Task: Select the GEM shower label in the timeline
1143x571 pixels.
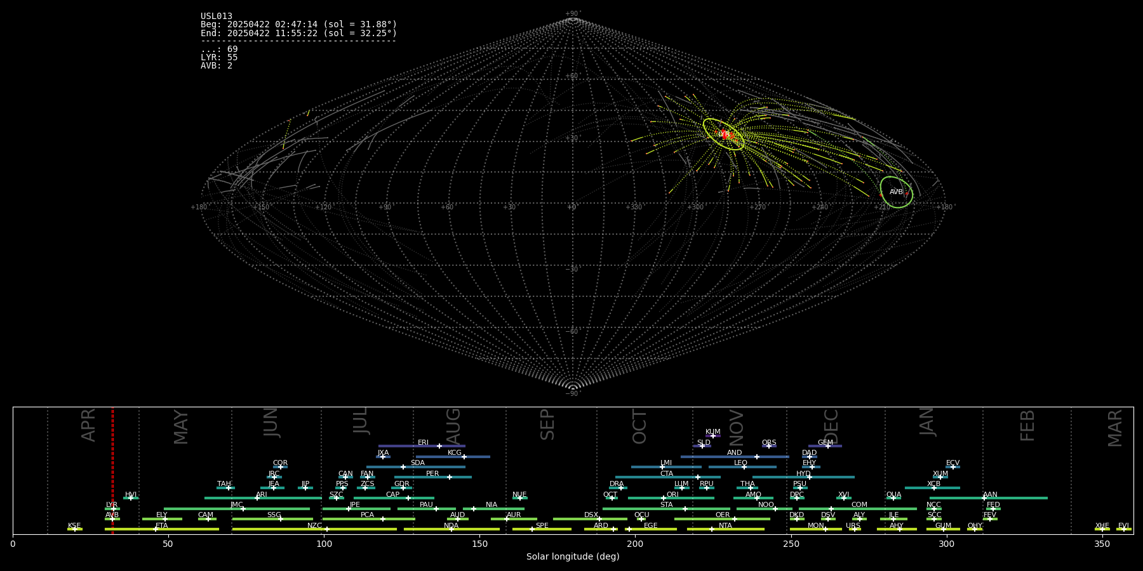Action: point(825,443)
